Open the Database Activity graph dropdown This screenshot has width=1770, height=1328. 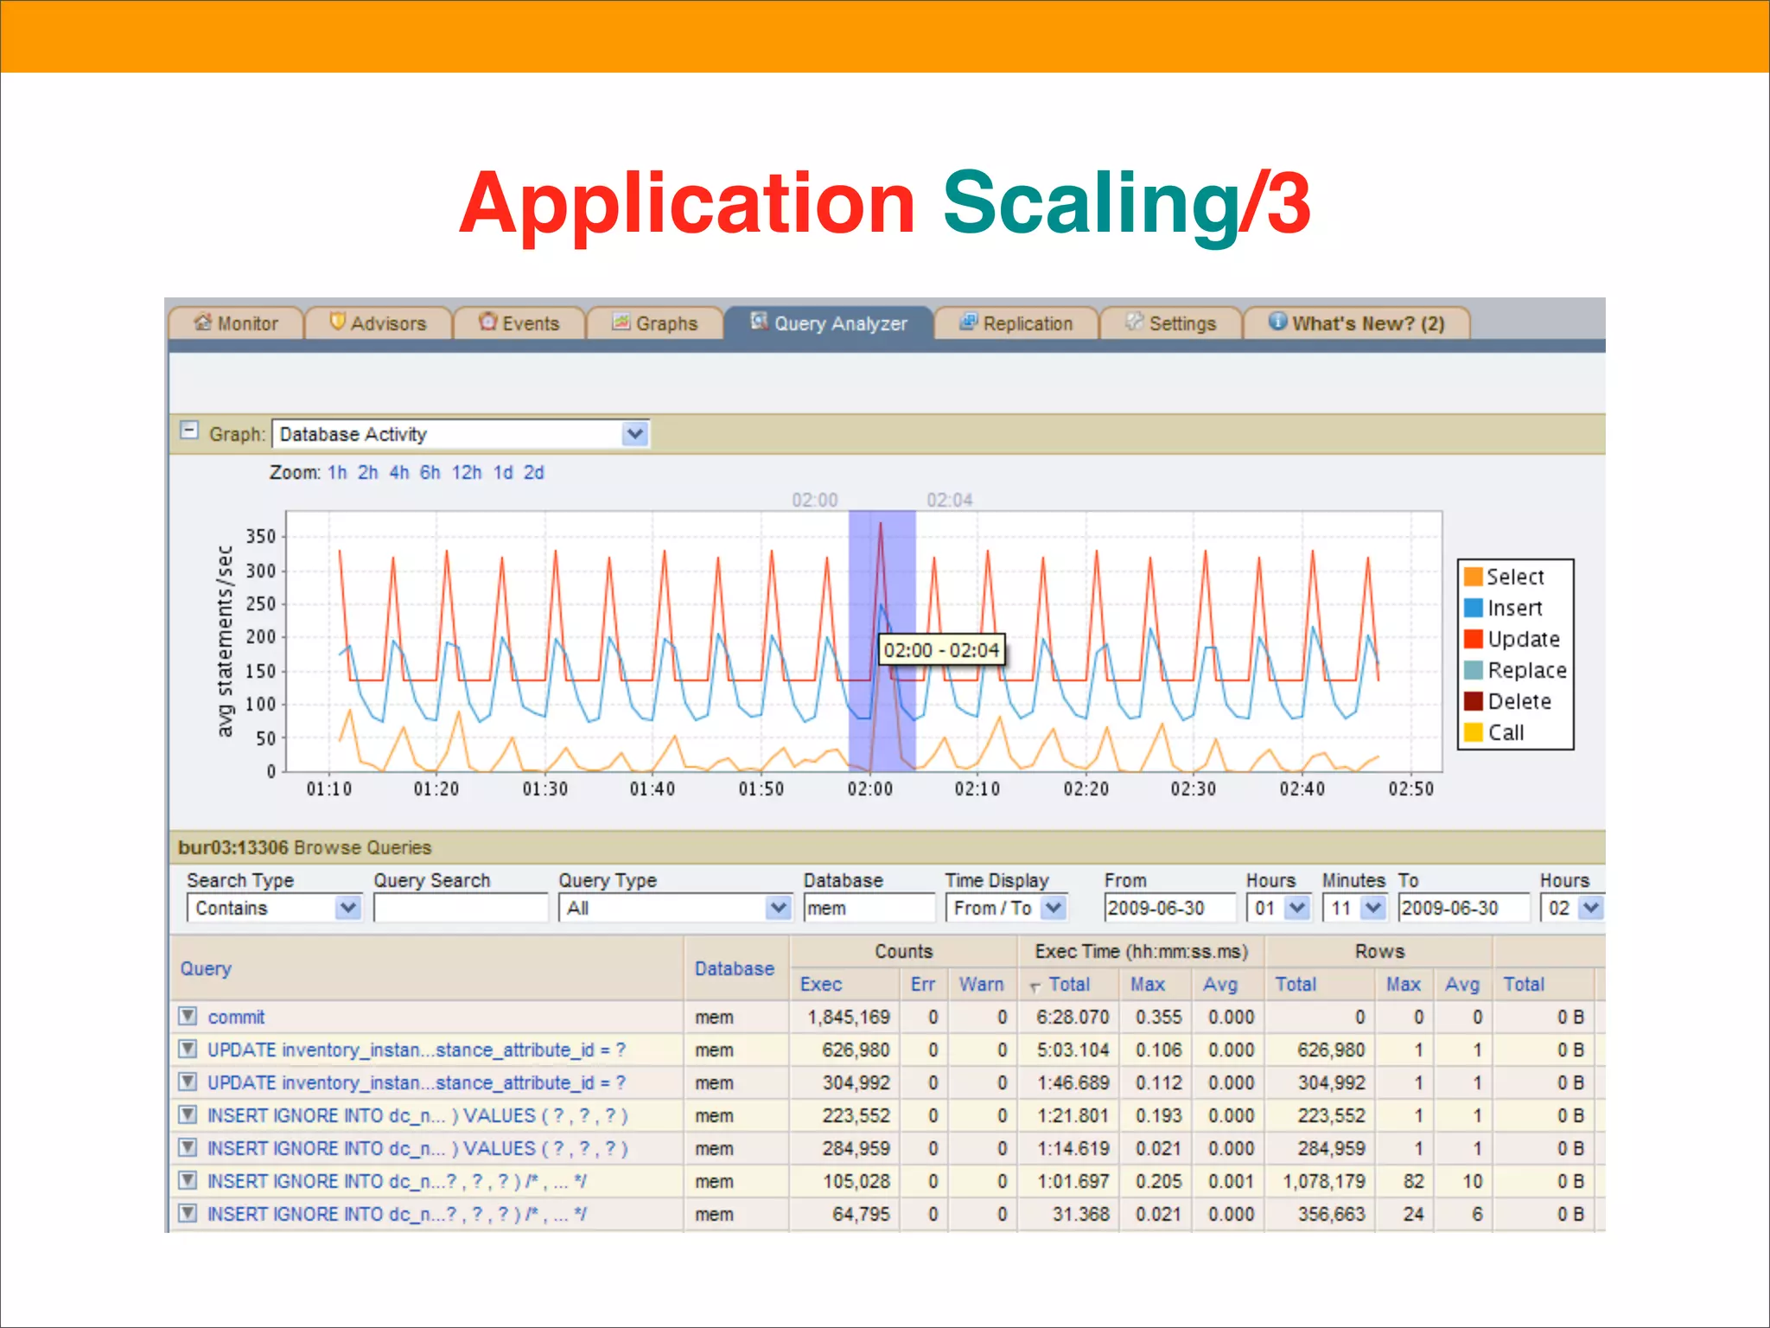tap(461, 434)
